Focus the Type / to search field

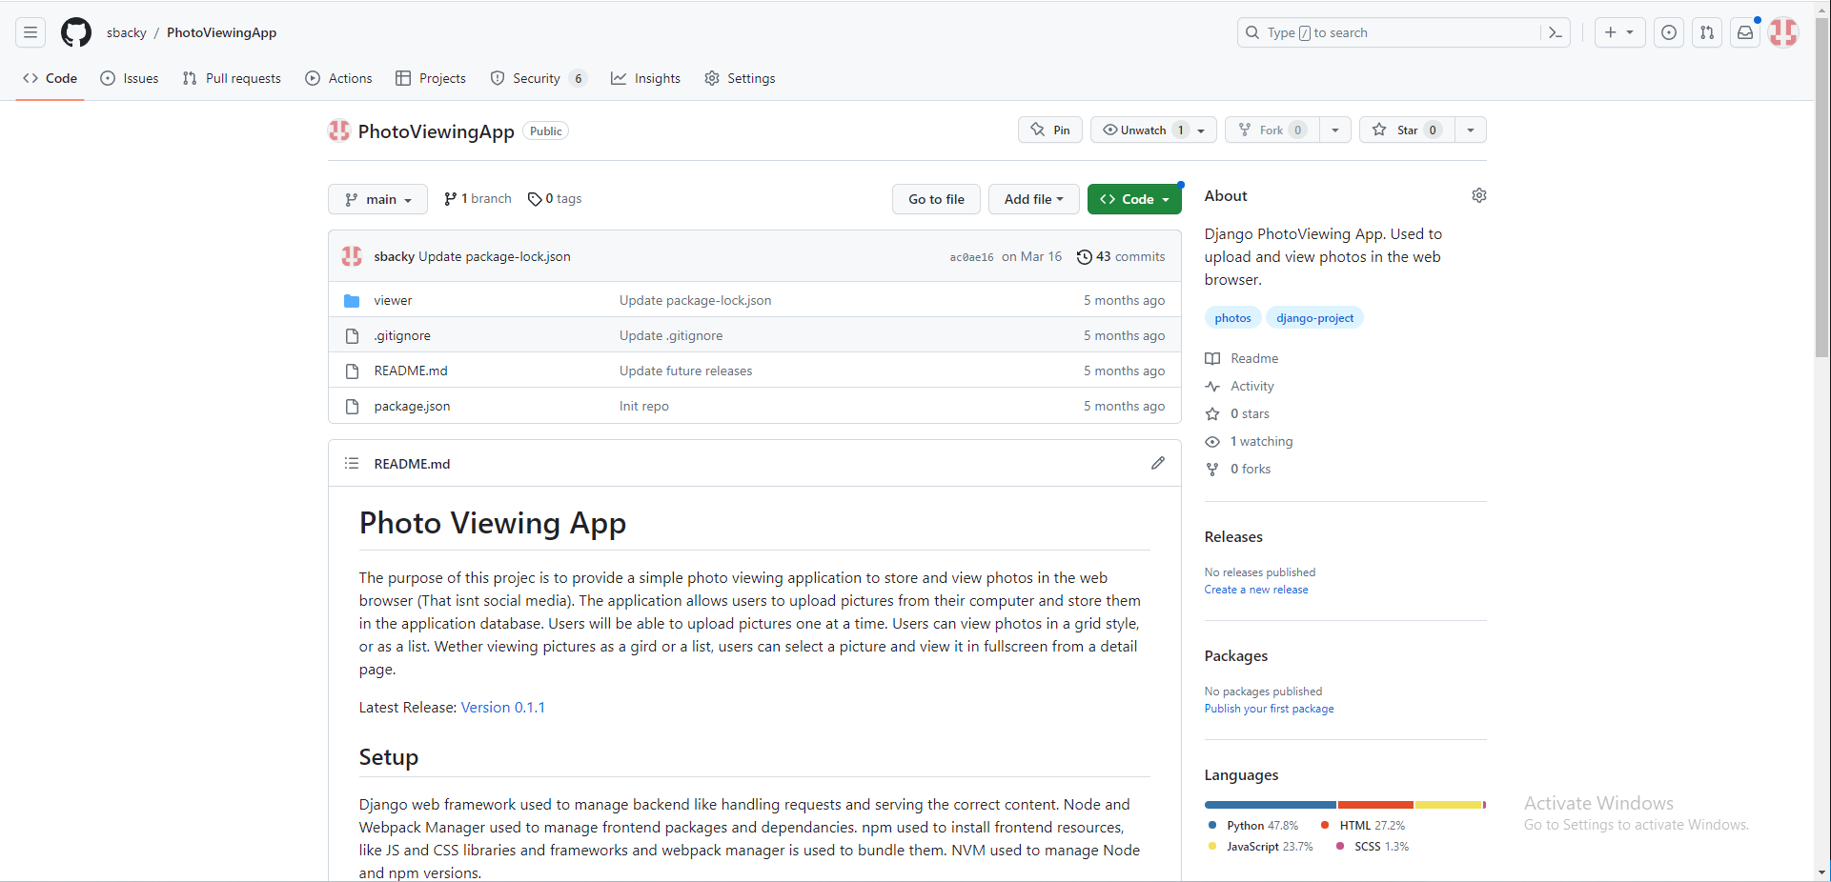tap(1403, 32)
